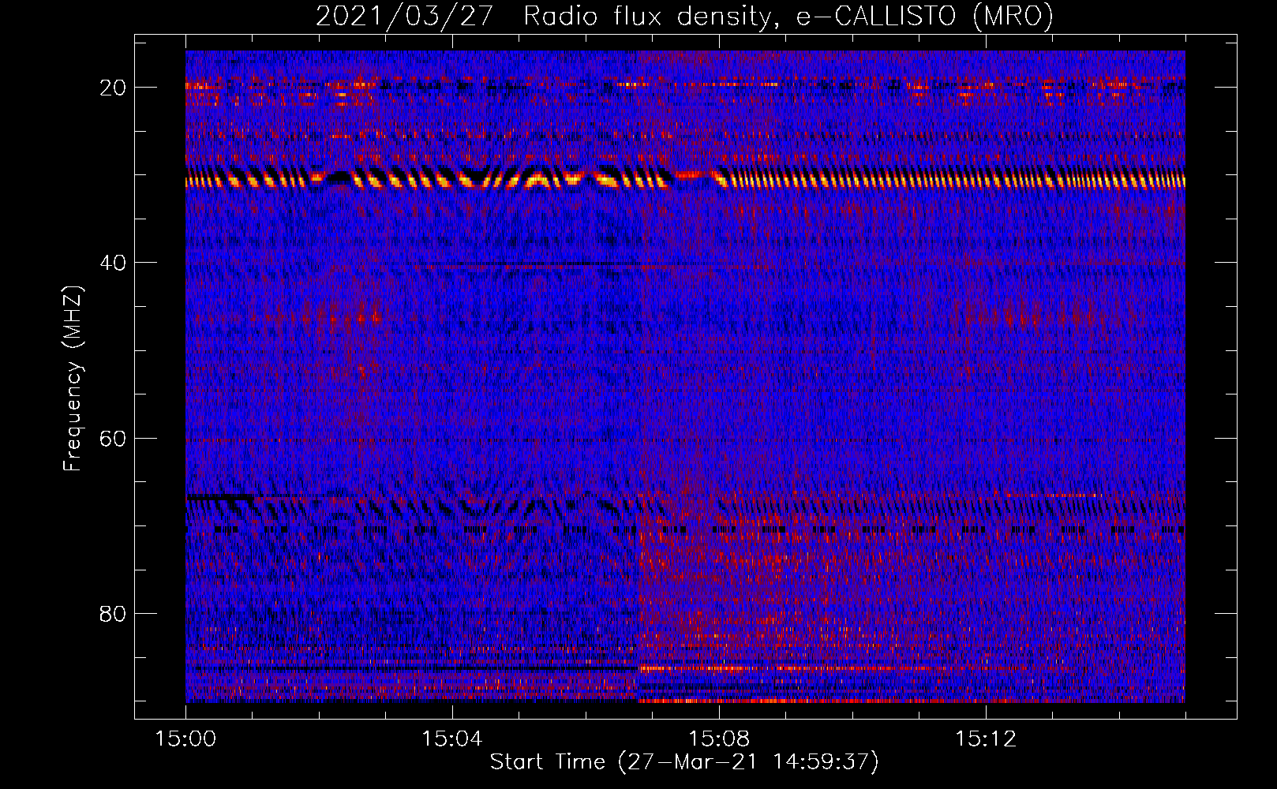
Task: Click the 'Frequency (MHZ)' axis title
Action: coord(73,379)
